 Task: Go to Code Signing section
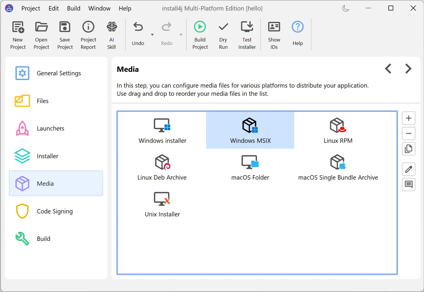(56, 211)
